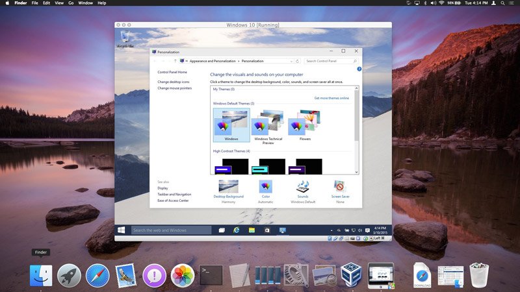Open the Window menu
This screenshot has width=520, height=292.
pos(85,3)
